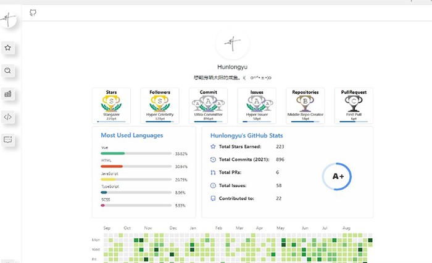Click the pull request icon beside Total PRs

pos(213,172)
